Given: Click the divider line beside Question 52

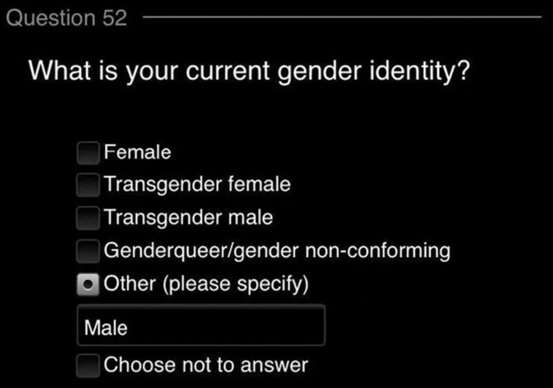Looking at the screenshot, I should [342, 17].
